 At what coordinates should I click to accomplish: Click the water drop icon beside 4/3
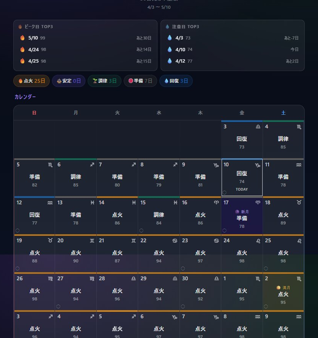pyautogui.click(x=170, y=38)
